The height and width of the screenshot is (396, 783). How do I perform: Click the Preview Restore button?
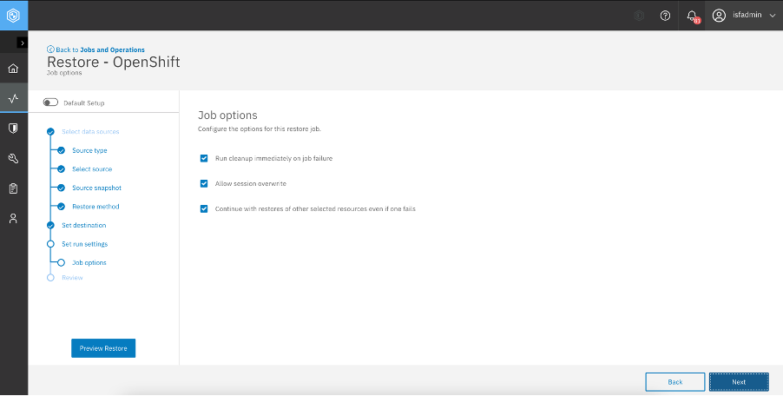[103, 348]
